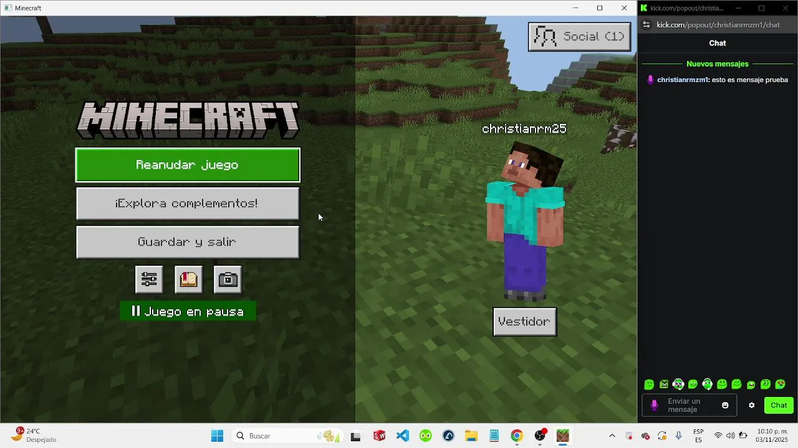The height and width of the screenshot is (448, 798).
Task: Click the christianrm25 player name tag
Action: 524,129
